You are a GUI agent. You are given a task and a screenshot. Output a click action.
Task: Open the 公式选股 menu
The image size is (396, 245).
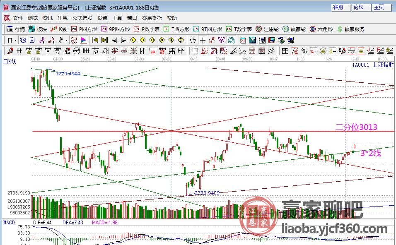point(82,18)
